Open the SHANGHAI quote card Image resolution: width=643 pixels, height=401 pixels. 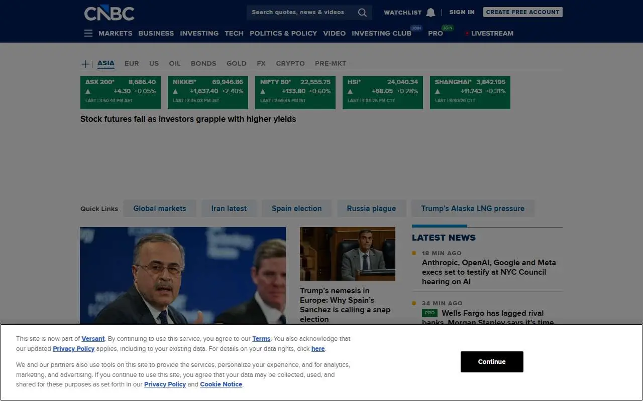(470, 93)
